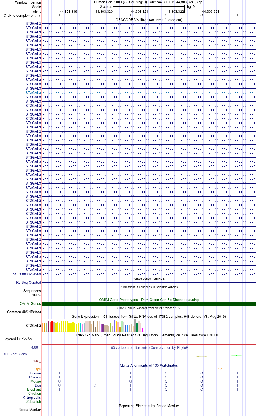The width and height of the screenshot is (256, 416).
Task: Click the GTEx Gene Expression track title
Action: [x=149, y=316]
